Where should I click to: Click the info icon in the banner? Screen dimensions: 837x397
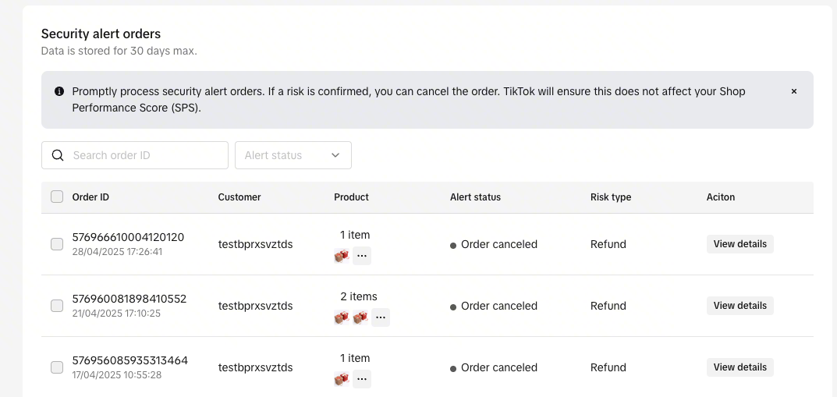[x=59, y=91]
